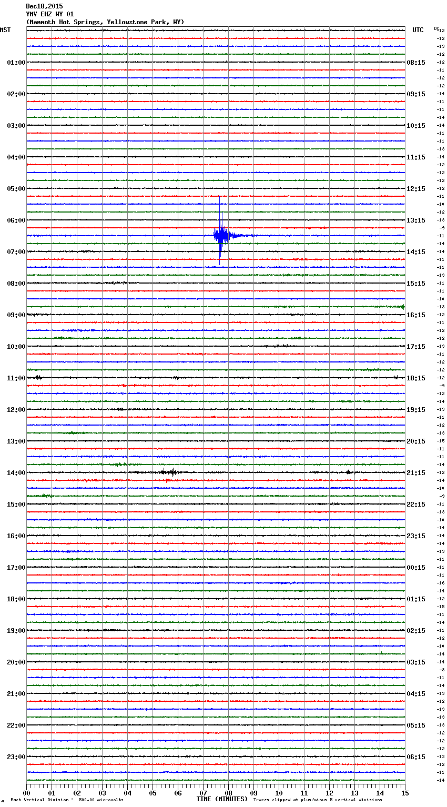Click the 'TIME (MINUTES)' axis title

point(222,799)
